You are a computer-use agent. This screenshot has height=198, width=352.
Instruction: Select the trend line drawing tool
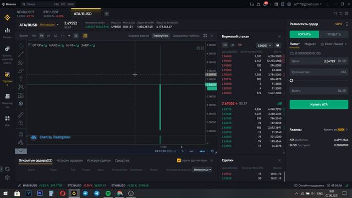click(21, 54)
